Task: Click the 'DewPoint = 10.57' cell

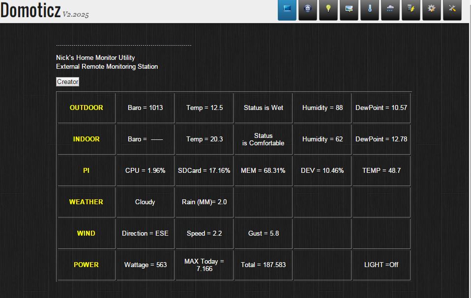Action: point(382,108)
